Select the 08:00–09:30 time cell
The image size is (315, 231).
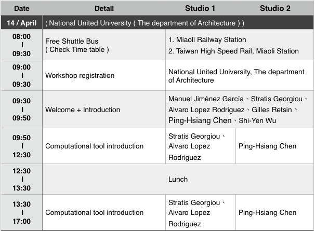21,45
